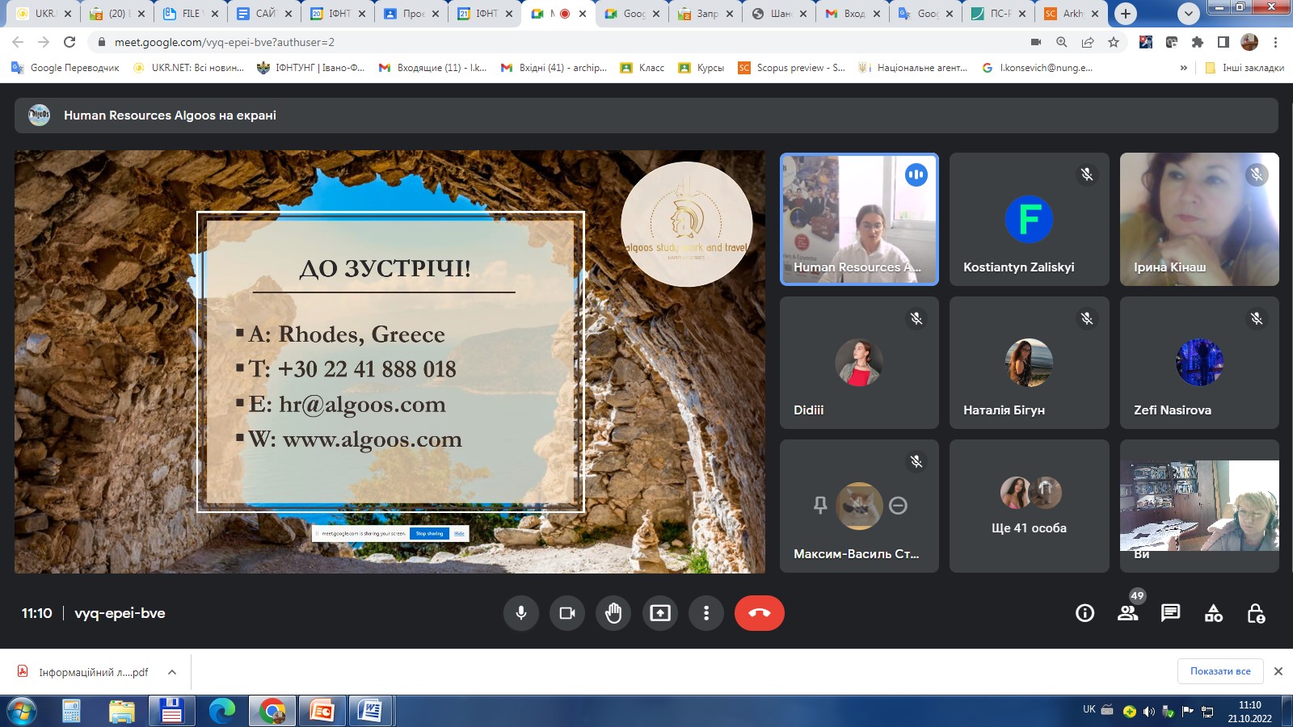Open a new browser tab
1293x727 pixels.
[1125, 14]
